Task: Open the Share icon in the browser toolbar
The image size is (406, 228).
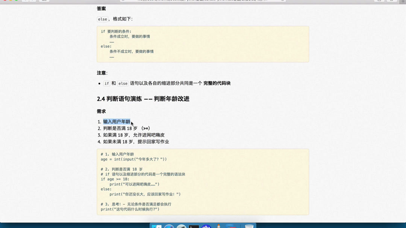Action: [379, 1]
